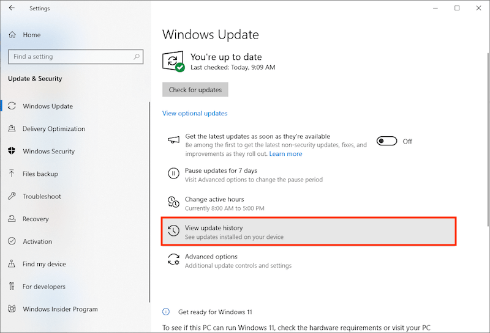Viewport: 490px width, 333px height.
Task: Open Change active hours
Action: (x=214, y=199)
